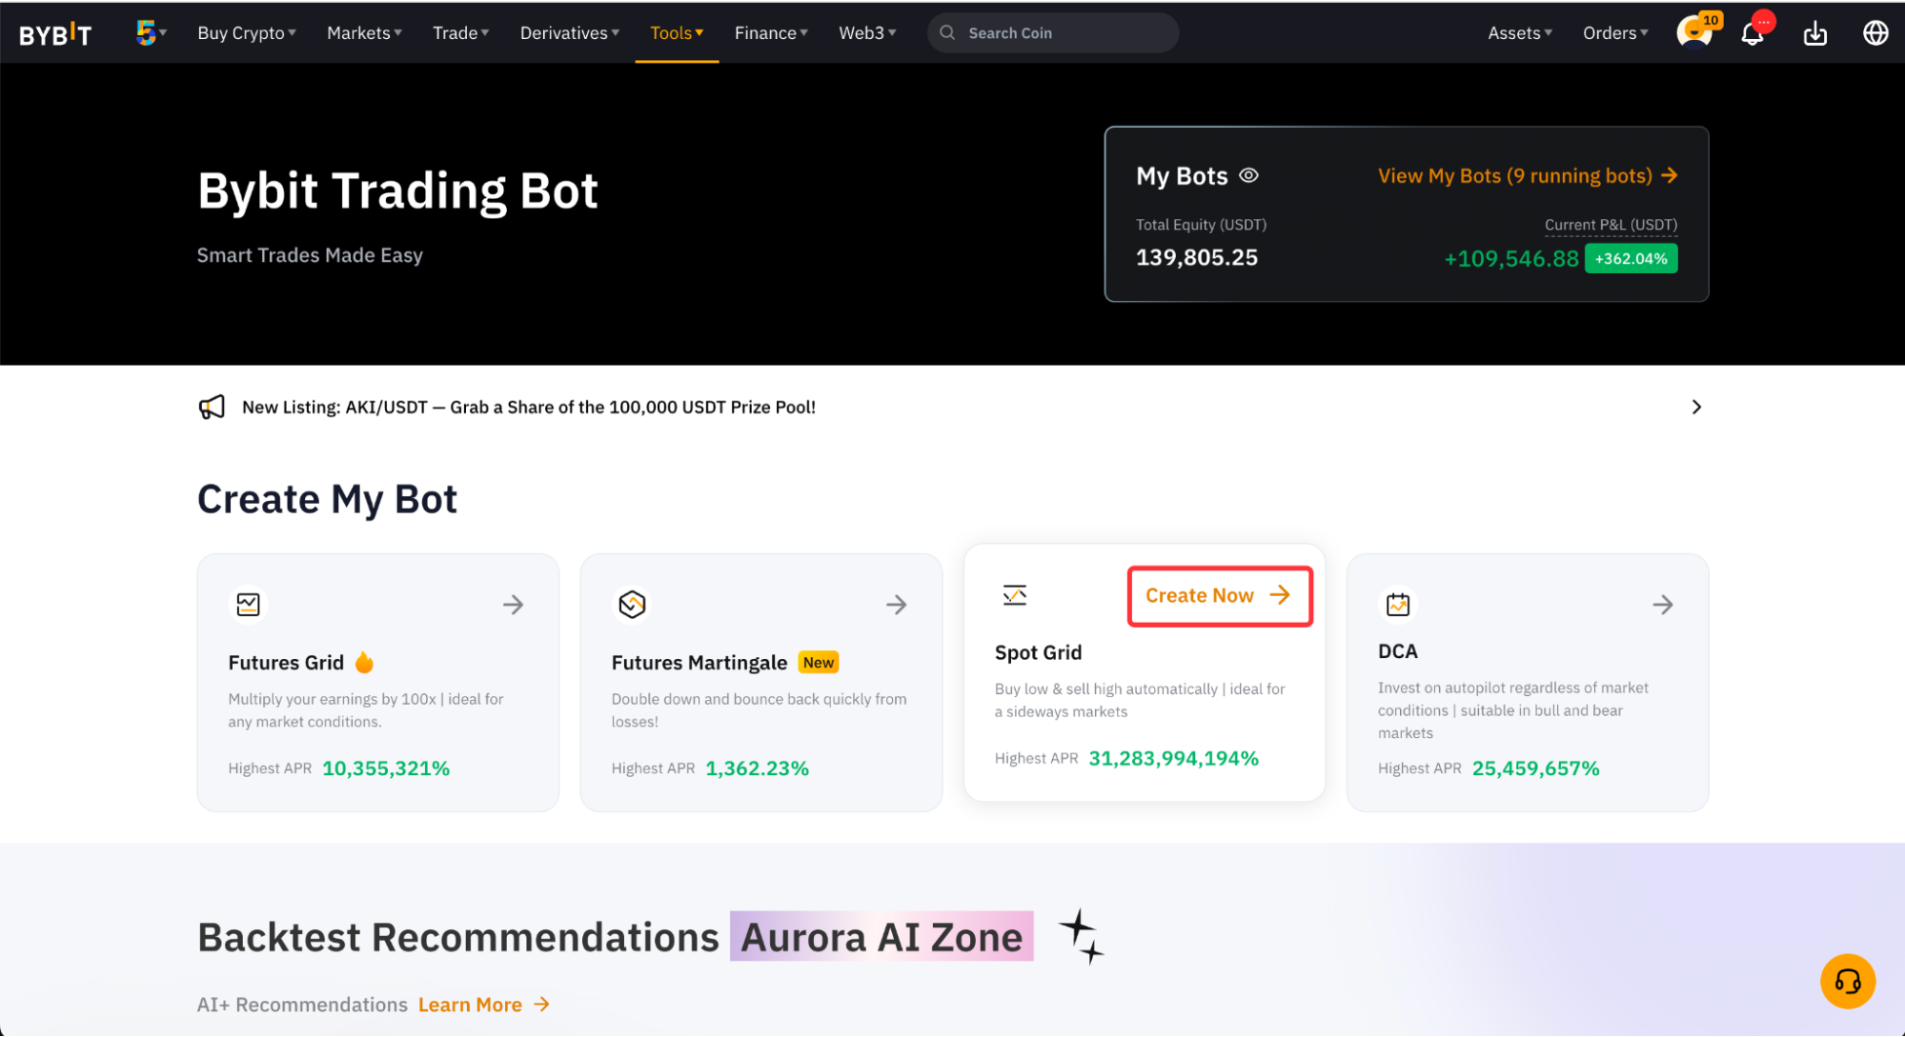This screenshot has height=1037, width=1905.
Task: Expand the Orders dropdown menu
Action: tap(1614, 33)
